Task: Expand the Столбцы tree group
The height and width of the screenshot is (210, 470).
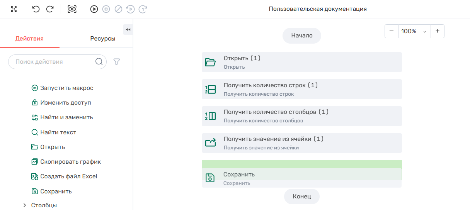Action: point(25,205)
